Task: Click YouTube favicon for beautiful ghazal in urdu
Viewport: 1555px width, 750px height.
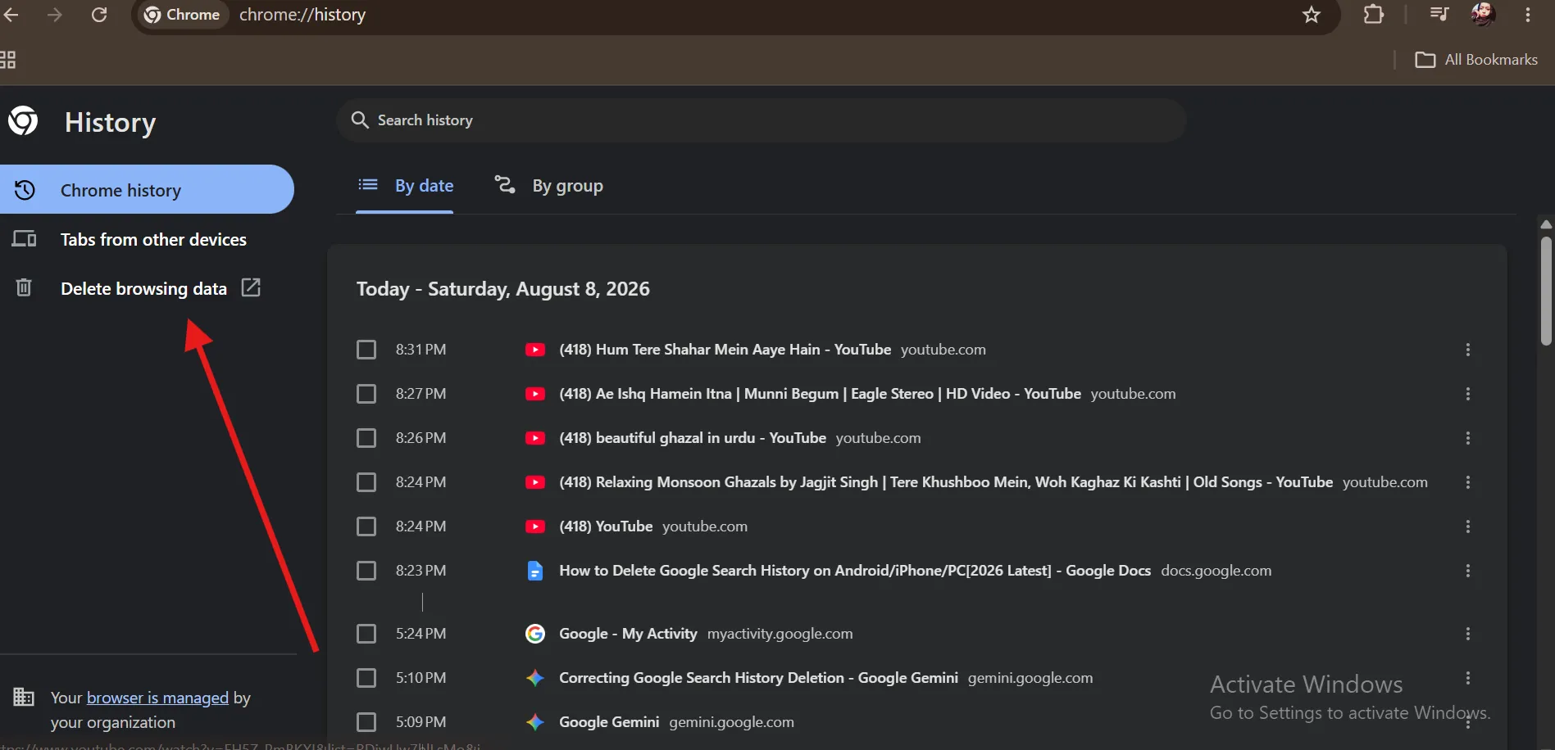Action: click(x=535, y=438)
